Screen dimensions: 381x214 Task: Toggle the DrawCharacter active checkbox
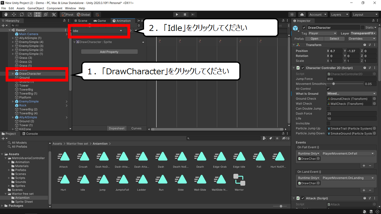304,28
